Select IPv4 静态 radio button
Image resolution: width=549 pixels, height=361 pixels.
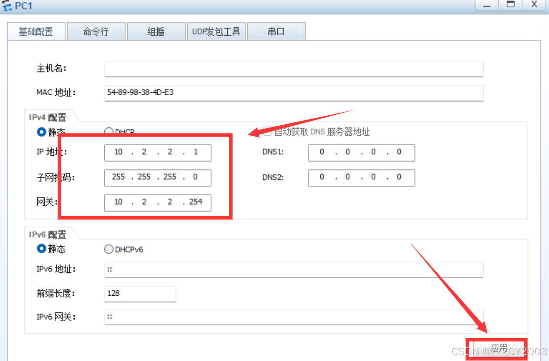click(x=41, y=132)
